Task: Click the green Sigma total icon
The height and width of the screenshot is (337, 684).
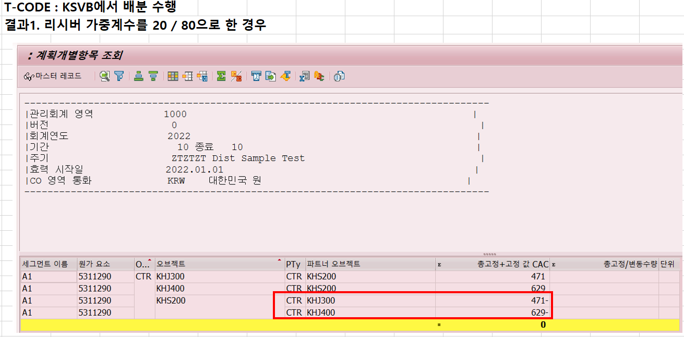Action: 221,76
